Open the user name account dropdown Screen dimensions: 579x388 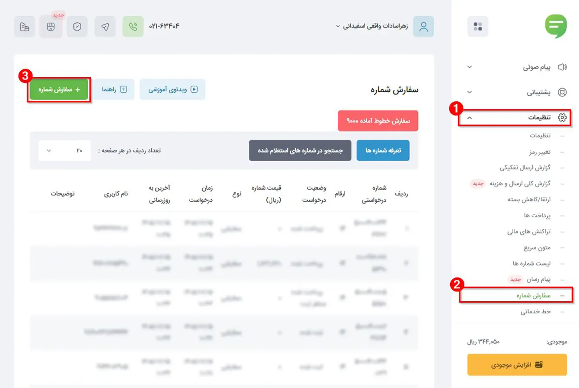372,26
